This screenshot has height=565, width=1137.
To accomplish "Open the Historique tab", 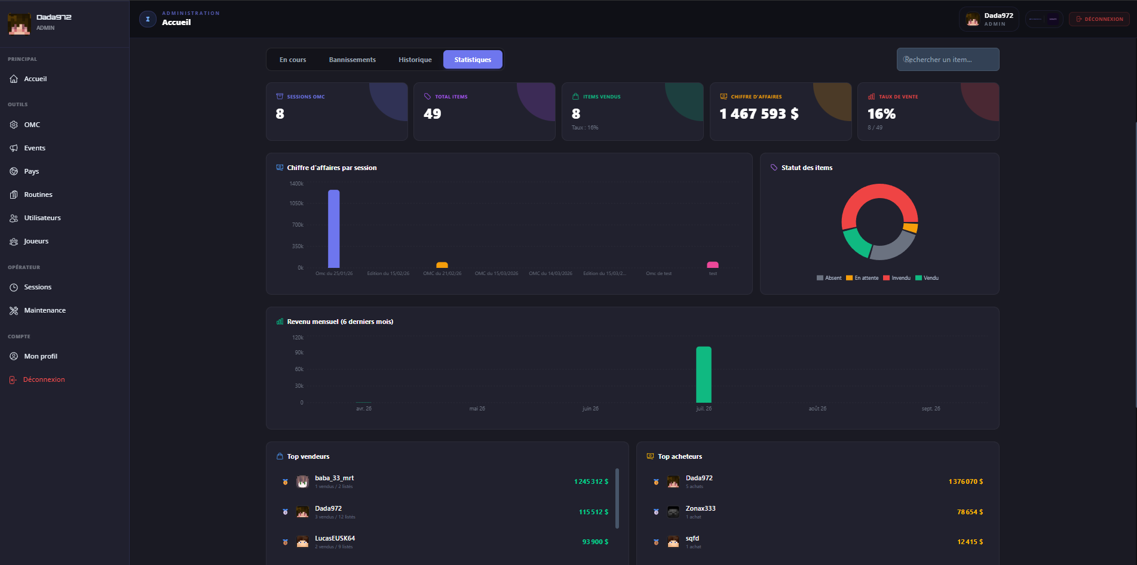I will click(x=415, y=60).
